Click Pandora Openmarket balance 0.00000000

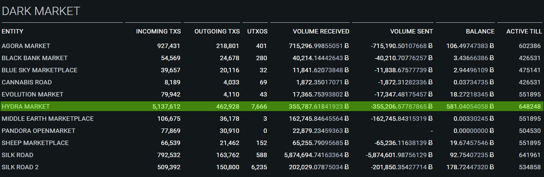pos(473,130)
